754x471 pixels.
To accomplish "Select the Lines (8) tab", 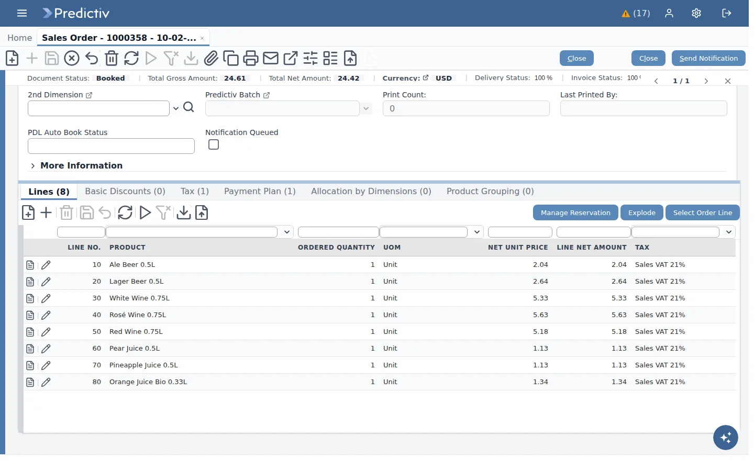I will click(x=49, y=192).
